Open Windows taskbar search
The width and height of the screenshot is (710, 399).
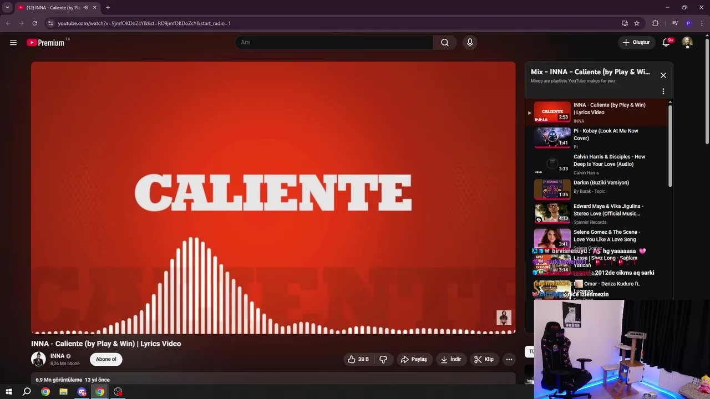(x=27, y=392)
